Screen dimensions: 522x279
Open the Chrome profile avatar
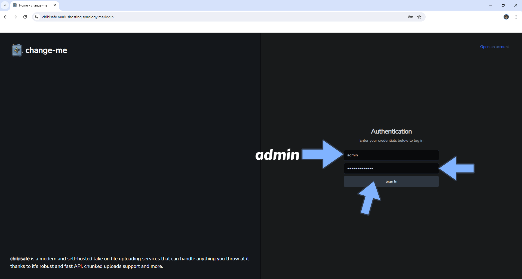[506, 17]
